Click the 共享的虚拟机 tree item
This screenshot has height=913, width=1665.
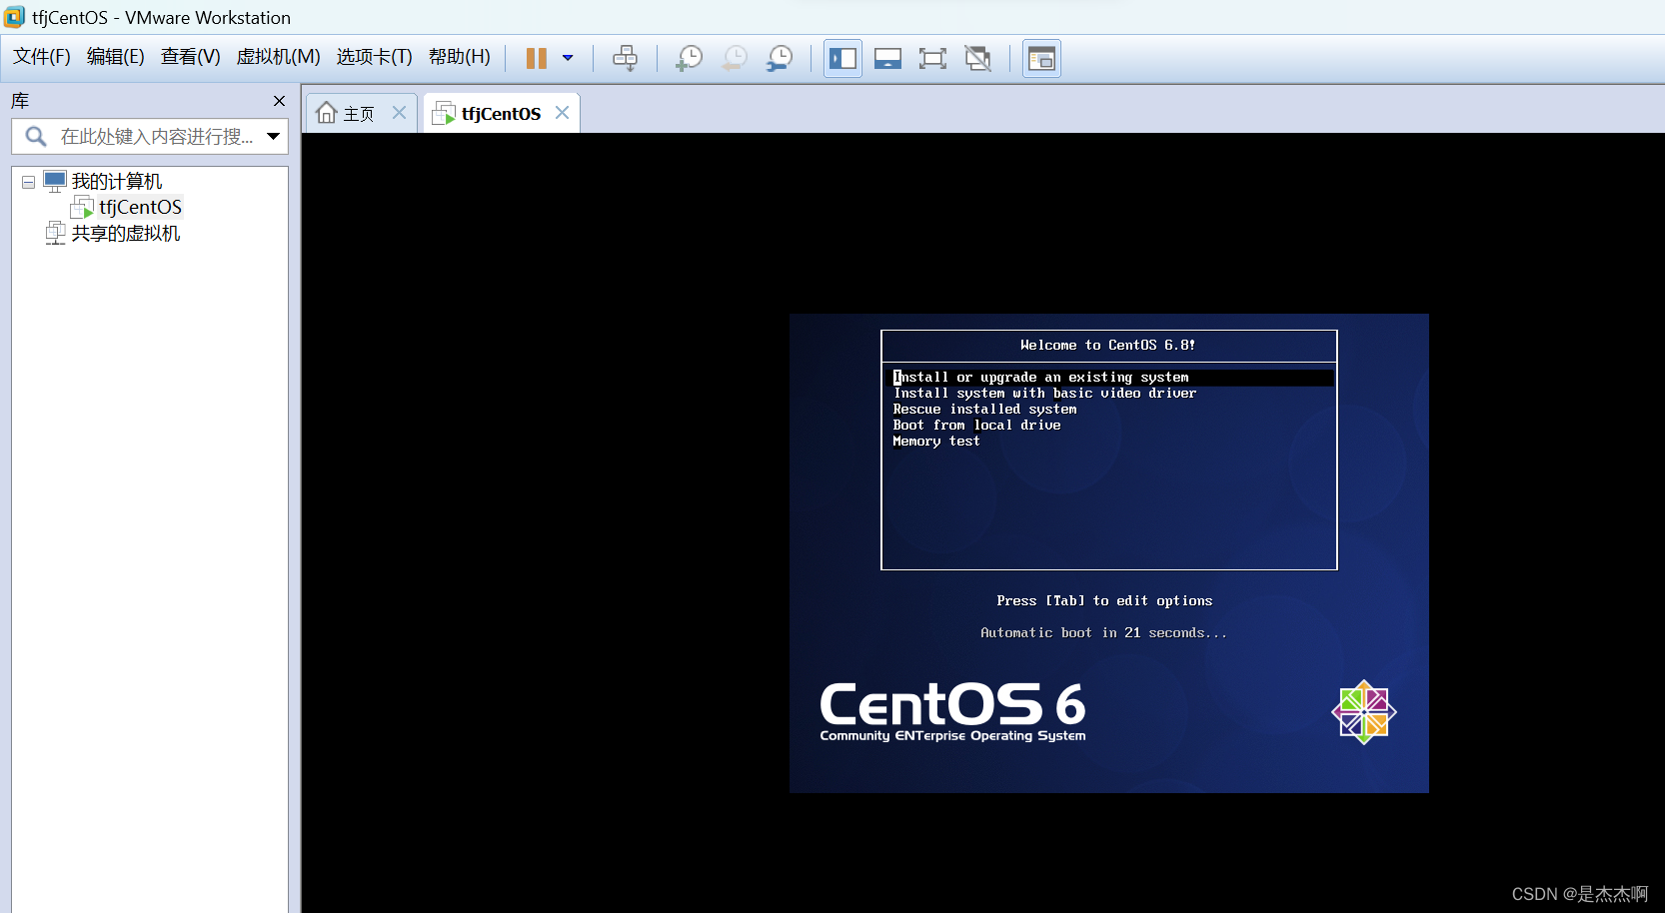pyautogui.click(x=126, y=233)
